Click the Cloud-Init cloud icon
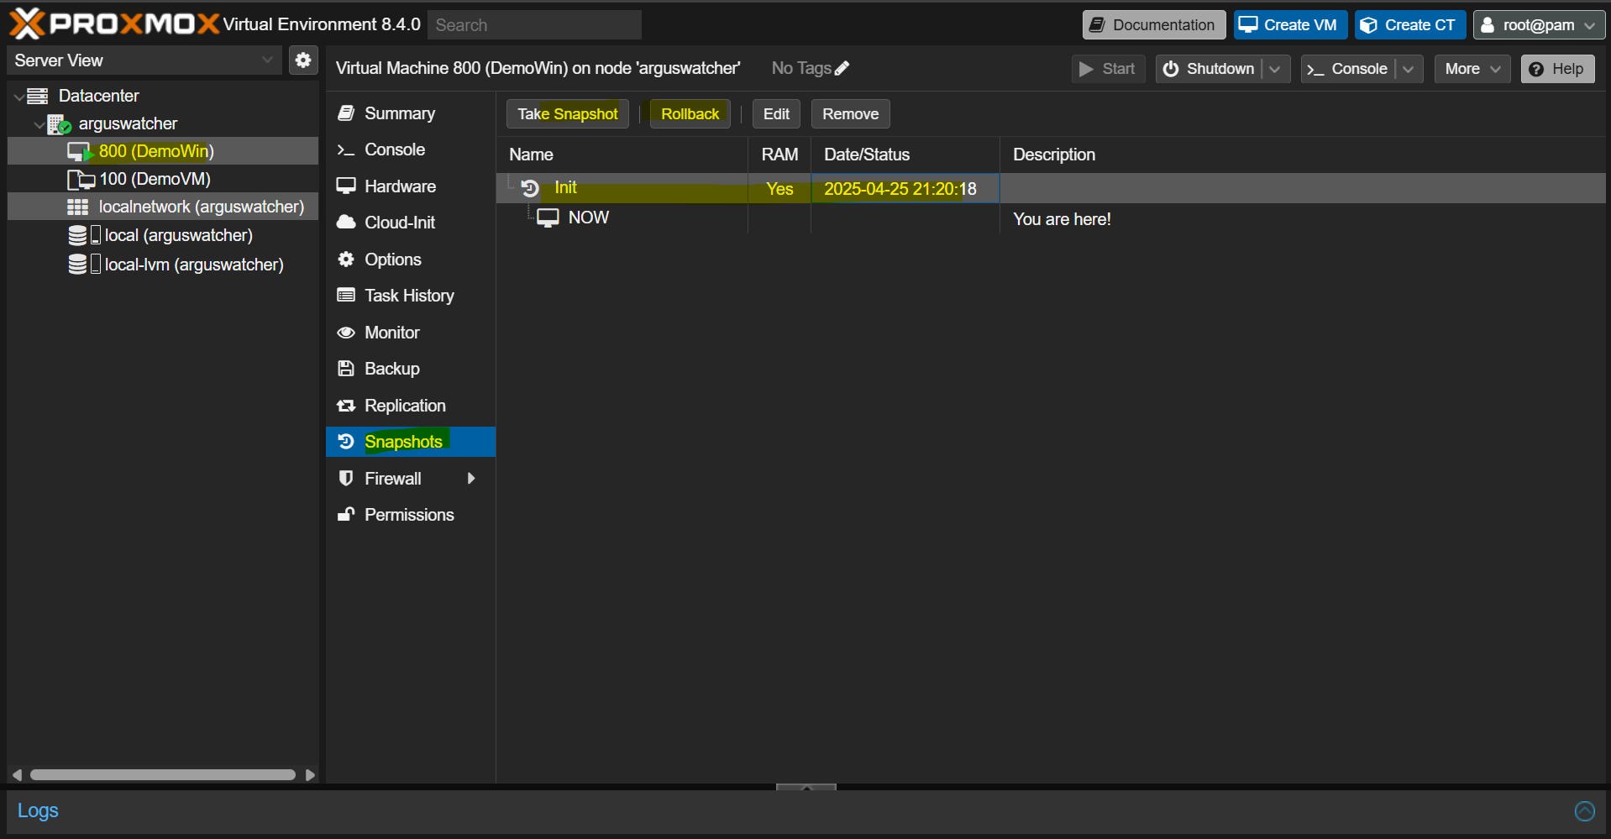 pyautogui.click(x=346, y=223)
